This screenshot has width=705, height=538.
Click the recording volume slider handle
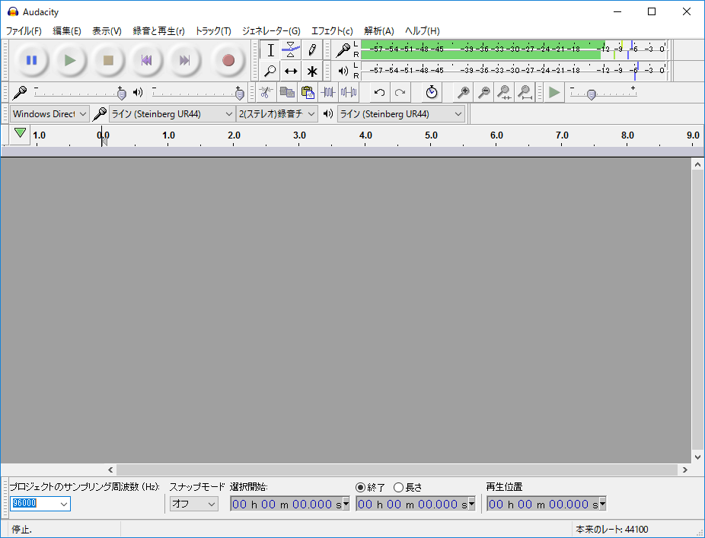click(121, 94)
